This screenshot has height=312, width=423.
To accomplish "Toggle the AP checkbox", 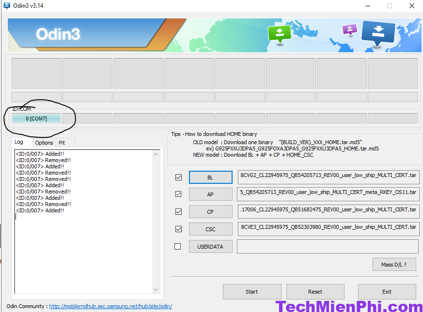I will click(x=178, y=194).
